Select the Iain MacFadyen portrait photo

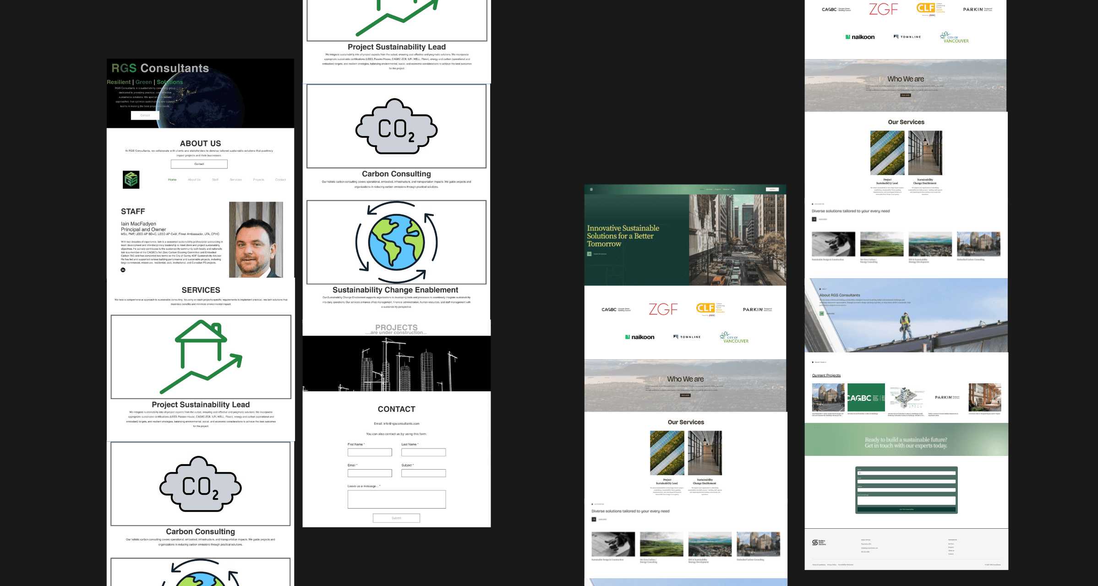[x=256, y=240]
